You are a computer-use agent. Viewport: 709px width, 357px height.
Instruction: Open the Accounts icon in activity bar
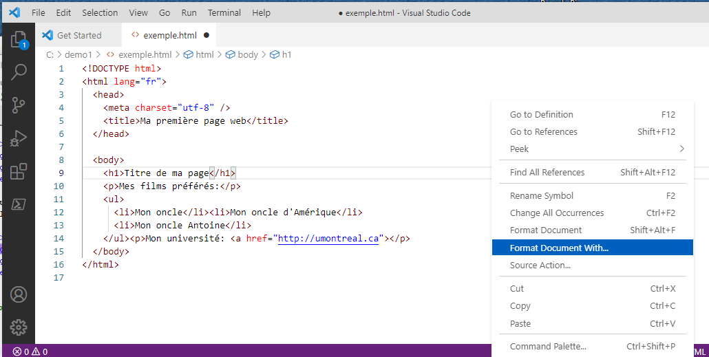point(19,294)
